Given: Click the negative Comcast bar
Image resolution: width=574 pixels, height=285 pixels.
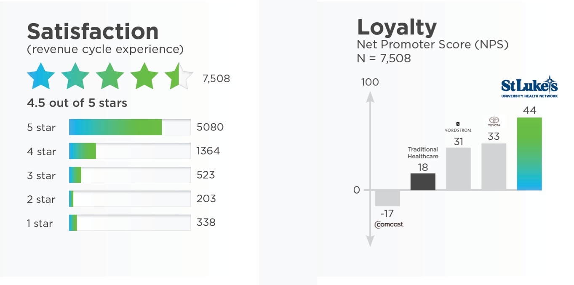Looking at the screenshot, I should (x=387, y=198).
